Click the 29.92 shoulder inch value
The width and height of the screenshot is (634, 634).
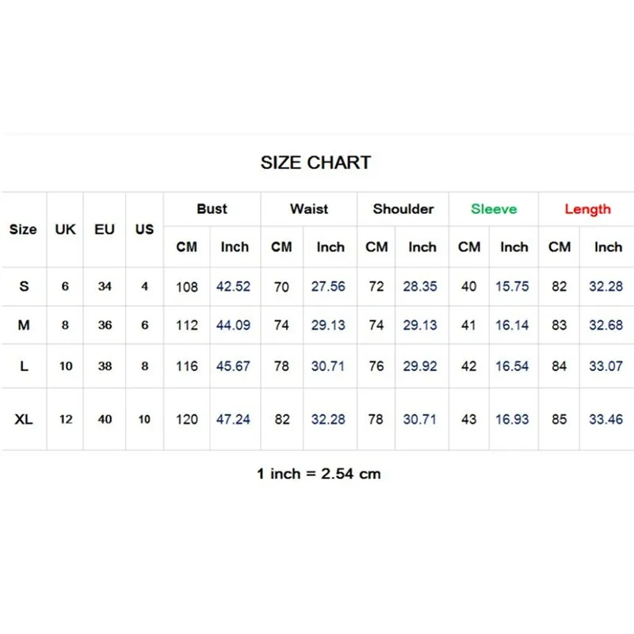point(420,366)
